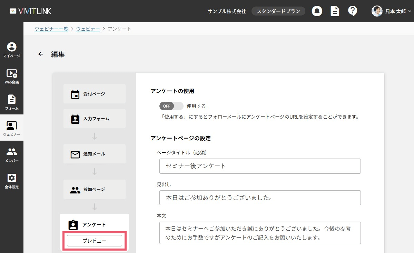Screen dimensions: 414x253
Task: Click the calendar icon on 受付ページ
Action: coord(75,94)
